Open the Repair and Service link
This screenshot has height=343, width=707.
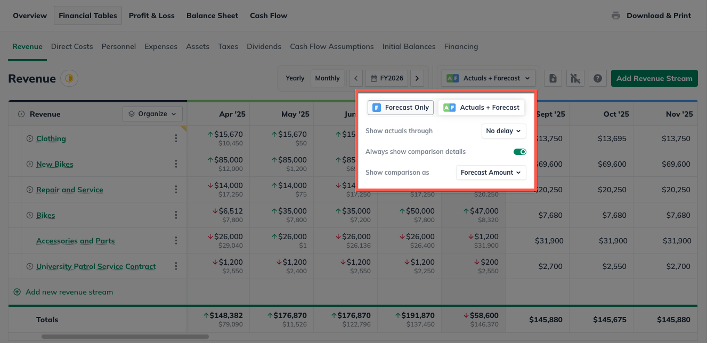click(69, 190)
